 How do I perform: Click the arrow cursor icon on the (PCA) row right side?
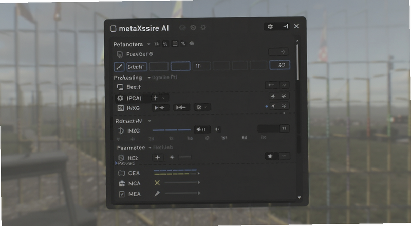click(x=273, y=96)
